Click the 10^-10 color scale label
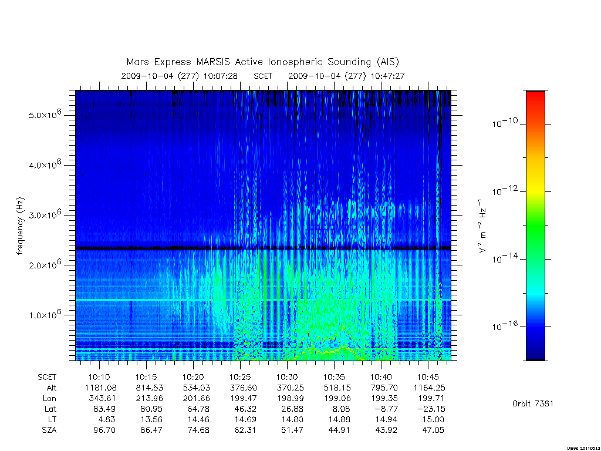Viewport: 601px width, 451px height. click(x=505, y=123)
